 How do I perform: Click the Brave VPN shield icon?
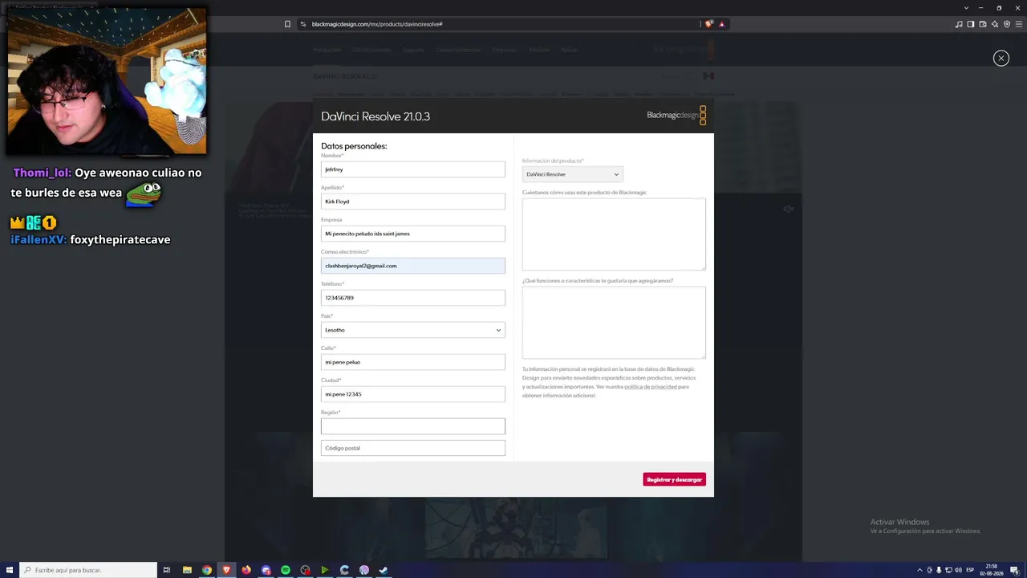(1007, 24)
